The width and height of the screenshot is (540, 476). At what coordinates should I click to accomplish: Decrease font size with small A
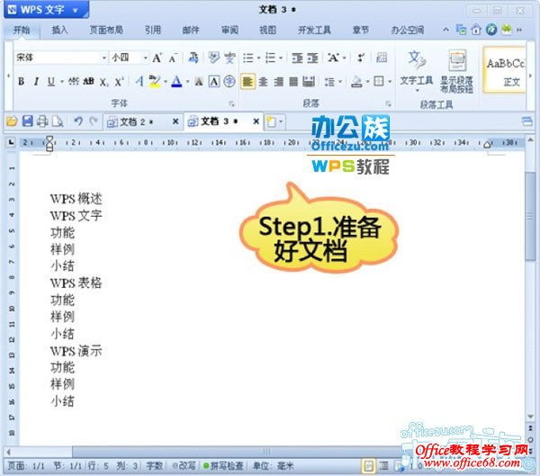click(x=173, y=58)
